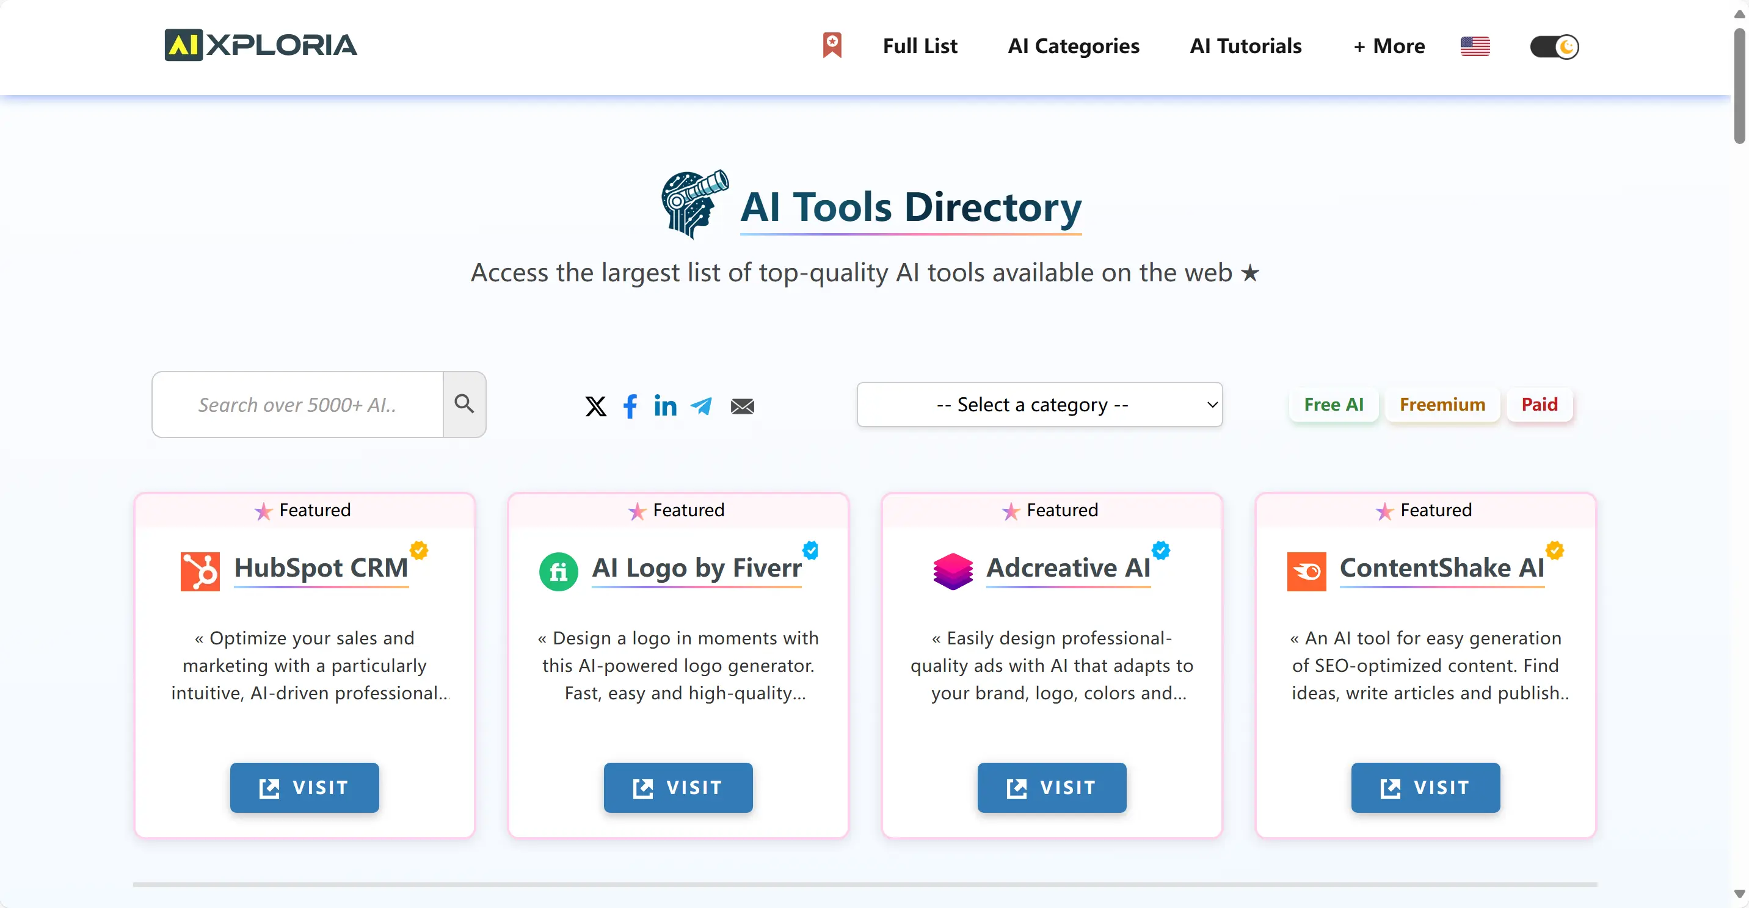The height and width of the screenshot is (908, 1749).
Task: Click the scrollbar down arrow
Action: [1739, 894]
